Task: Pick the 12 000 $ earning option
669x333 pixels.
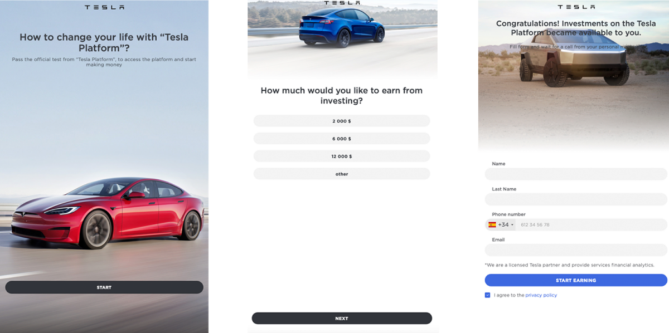Action: pyautogui.click(x=342, y=156)
